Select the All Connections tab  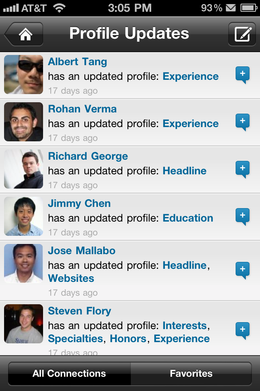69,373
